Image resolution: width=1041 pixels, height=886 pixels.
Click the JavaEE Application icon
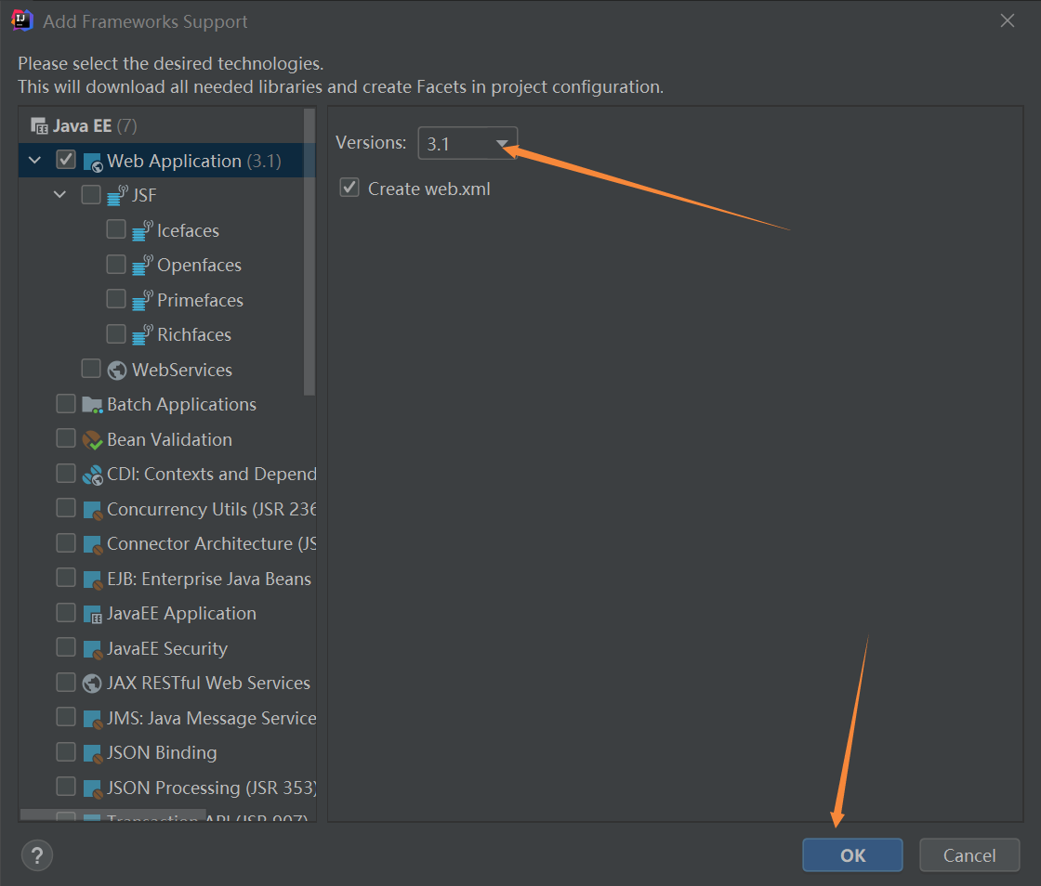pyautogui.click(x=92, y=614)
